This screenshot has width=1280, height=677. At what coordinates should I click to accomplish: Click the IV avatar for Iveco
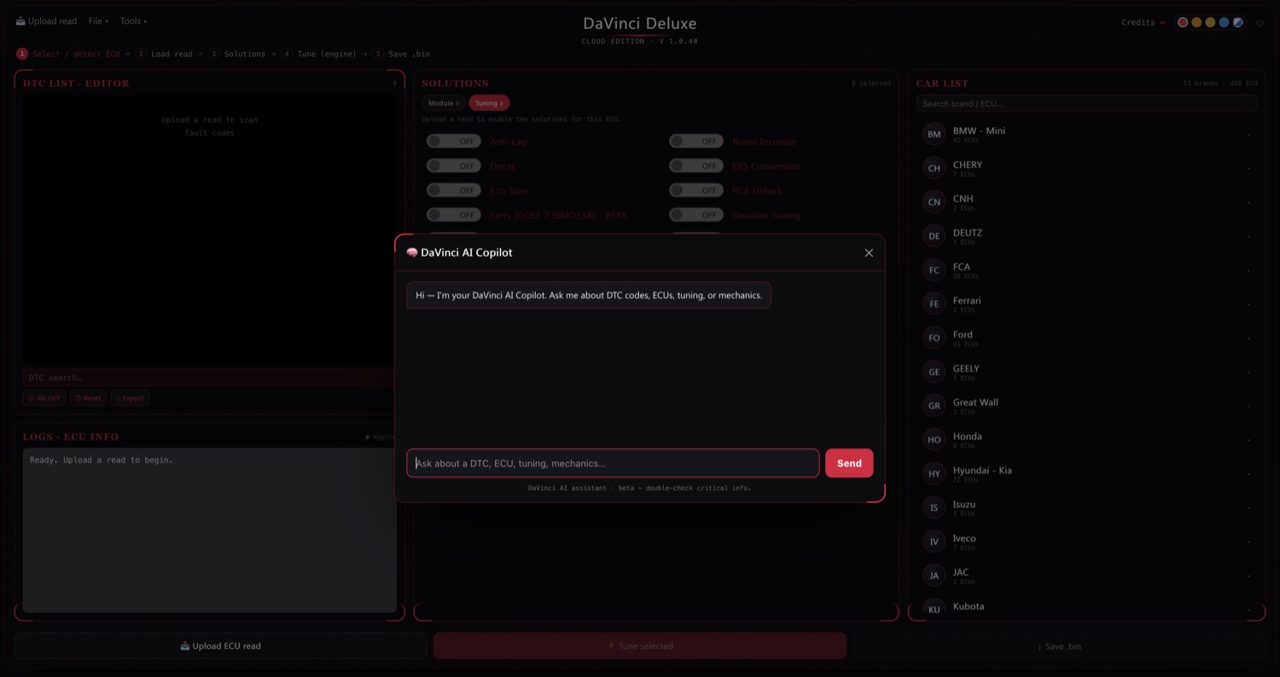[x=934, y=542]
